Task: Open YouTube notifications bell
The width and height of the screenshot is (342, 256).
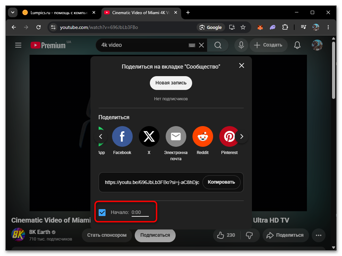Action: point(297,45)
